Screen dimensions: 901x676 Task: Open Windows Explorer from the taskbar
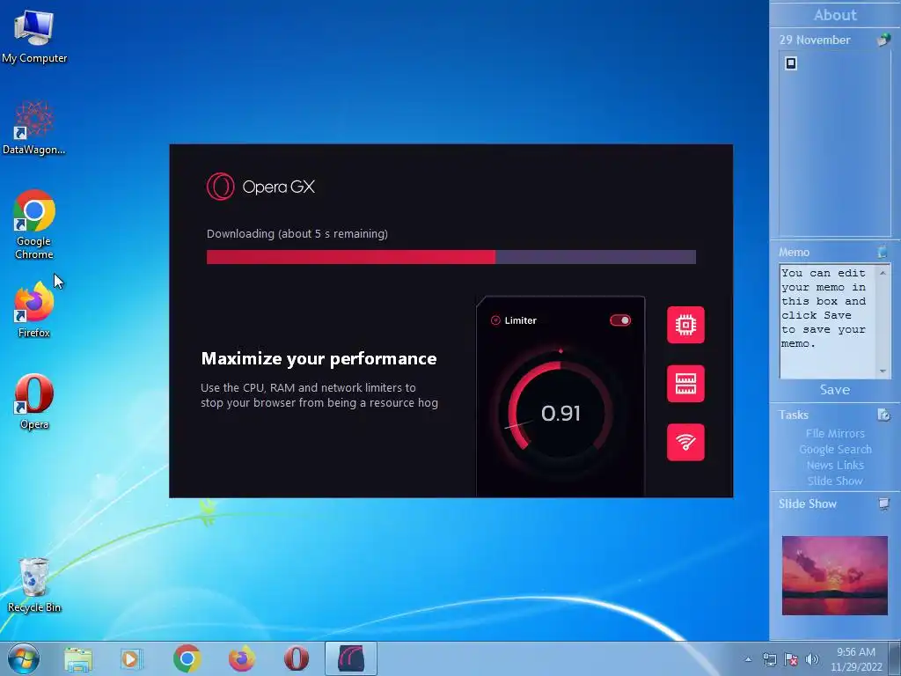[x=78, y=658]
